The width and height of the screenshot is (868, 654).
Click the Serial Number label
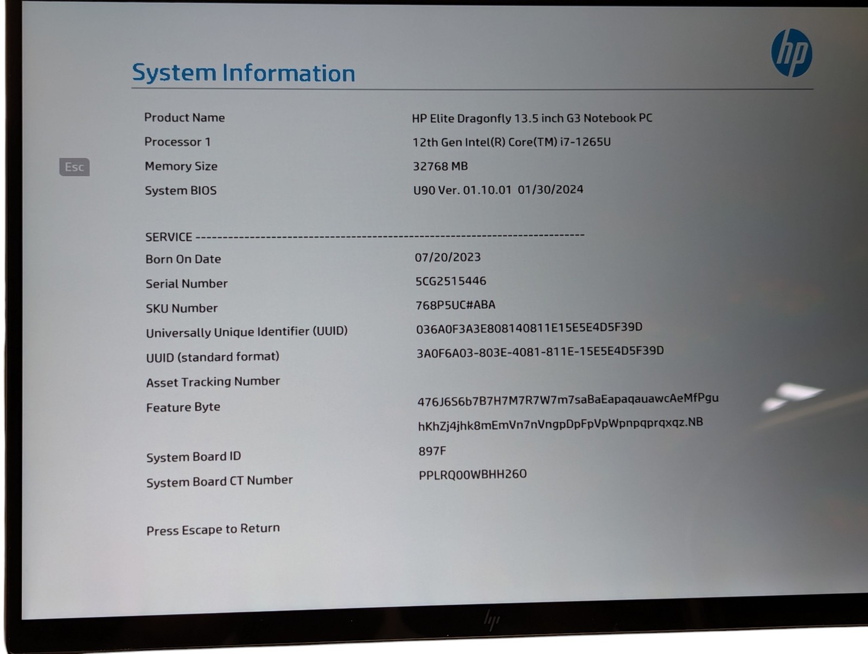[187, 283]
